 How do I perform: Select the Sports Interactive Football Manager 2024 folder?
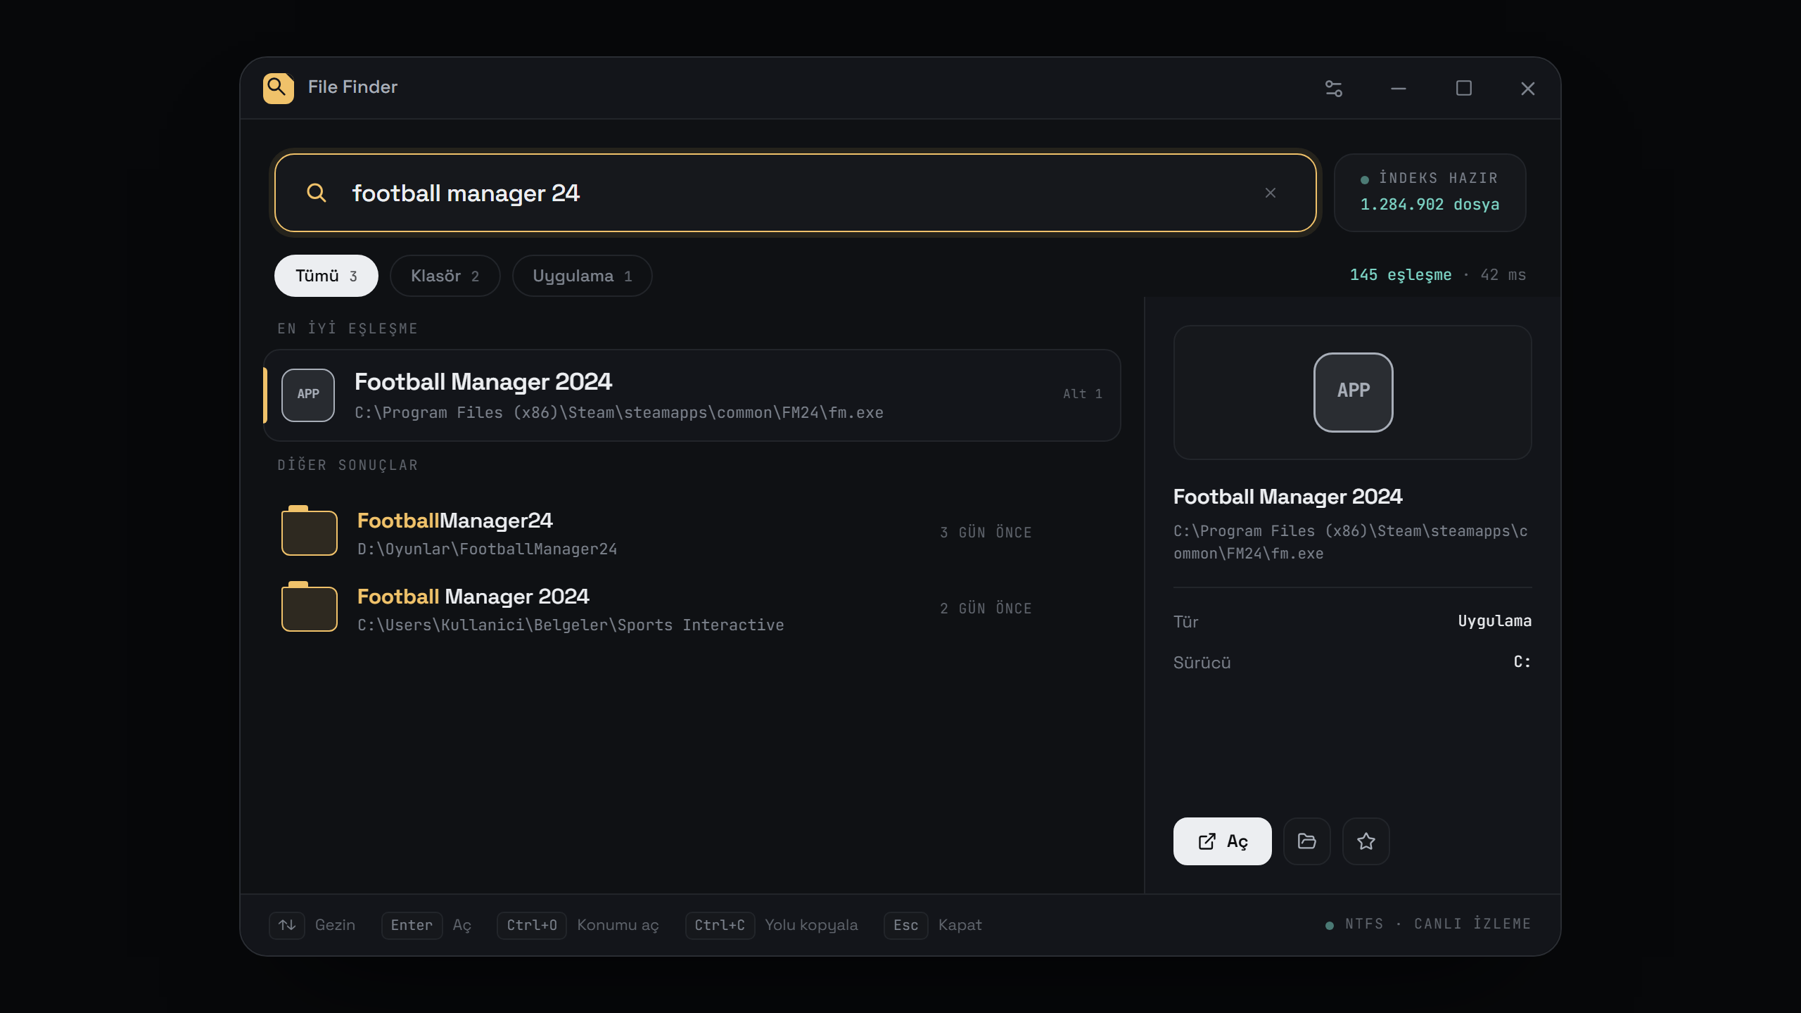coord(692,609)
